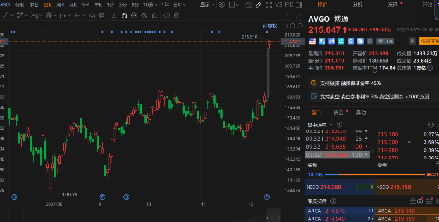
Task: Click the buy/sell ratio progress bar
Action: tap(375, 175)
